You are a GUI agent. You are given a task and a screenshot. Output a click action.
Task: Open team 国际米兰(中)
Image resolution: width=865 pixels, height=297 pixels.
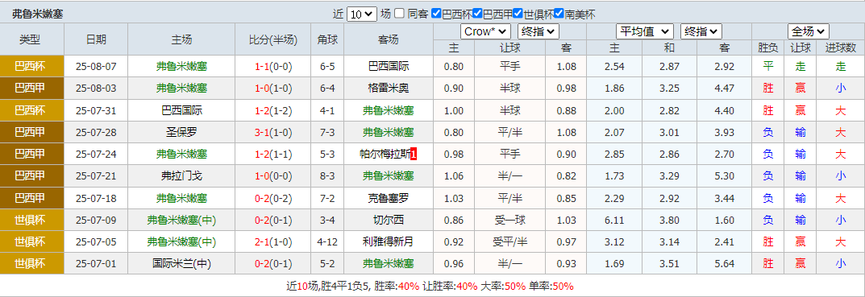click(181, 263)
